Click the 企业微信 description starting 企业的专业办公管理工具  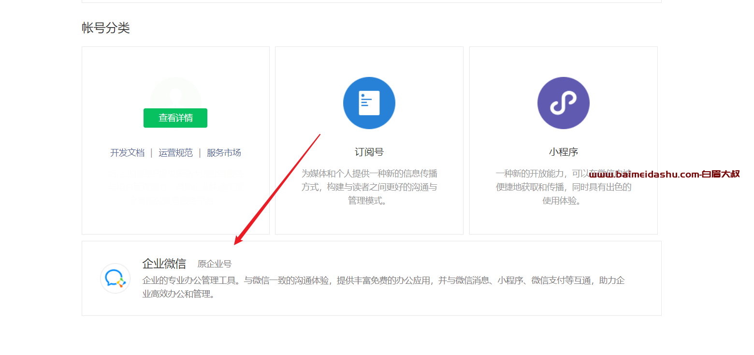pos(384,287)
